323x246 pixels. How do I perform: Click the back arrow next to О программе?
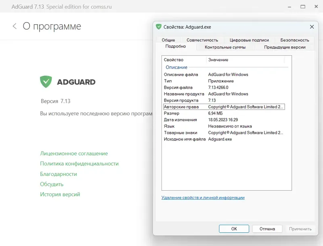15,26
